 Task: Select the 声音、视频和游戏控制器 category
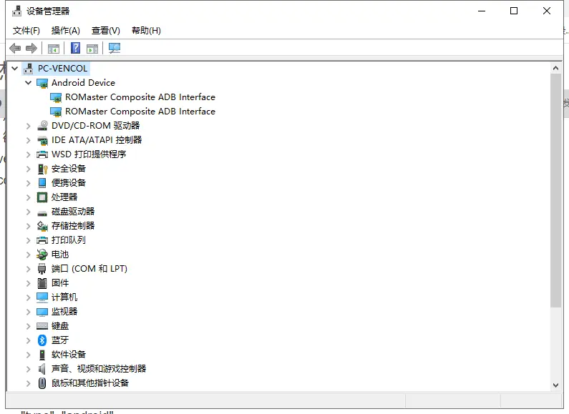(x=98, y=369)
